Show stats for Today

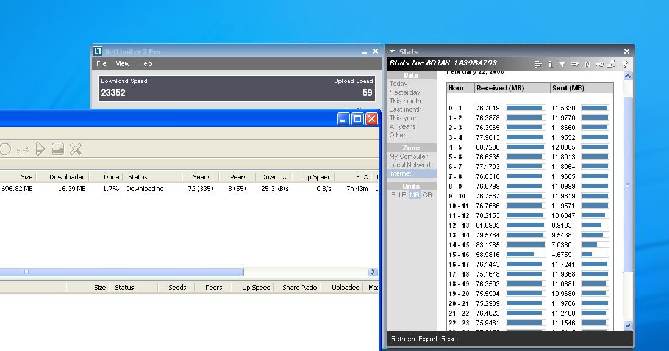click(x=398, y=84)
